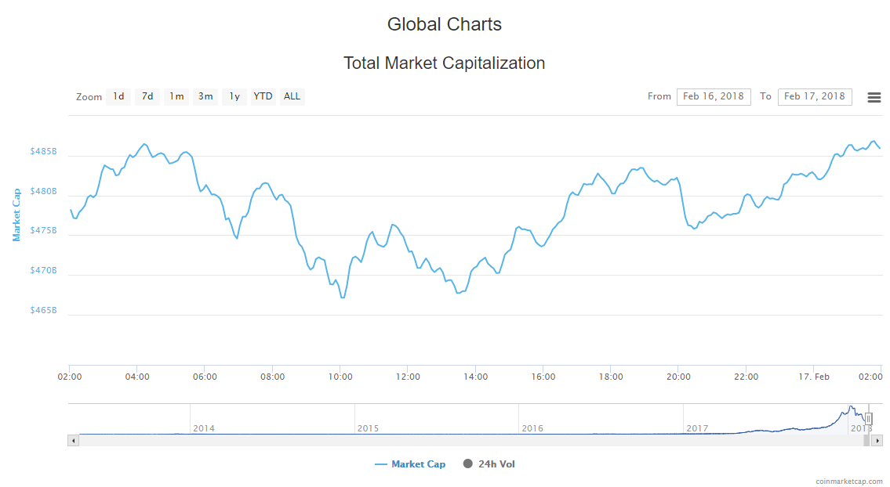This screenshot has width=890, height=487.
Task: Click the range selector handle in the navigator
Action: (x=868, y=419)
